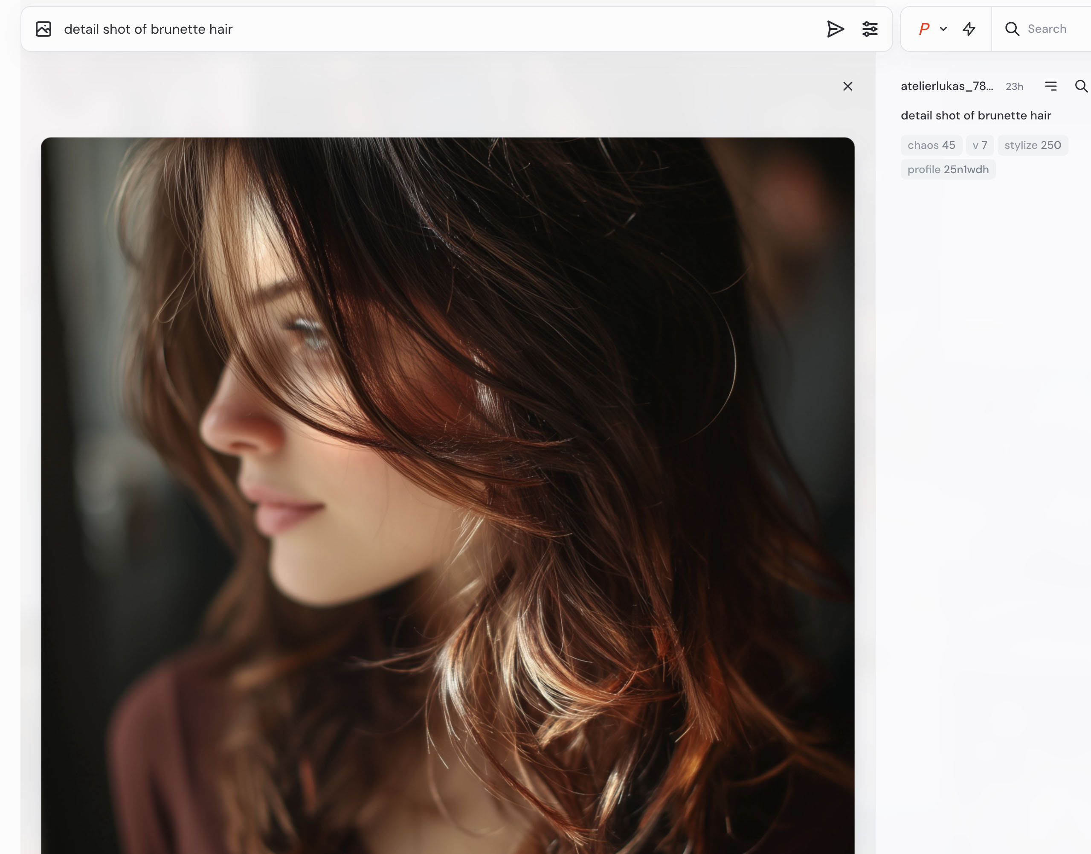Open the three-line options menu icon
This screenshot has width=1091, height=854.
(1050, 86)
